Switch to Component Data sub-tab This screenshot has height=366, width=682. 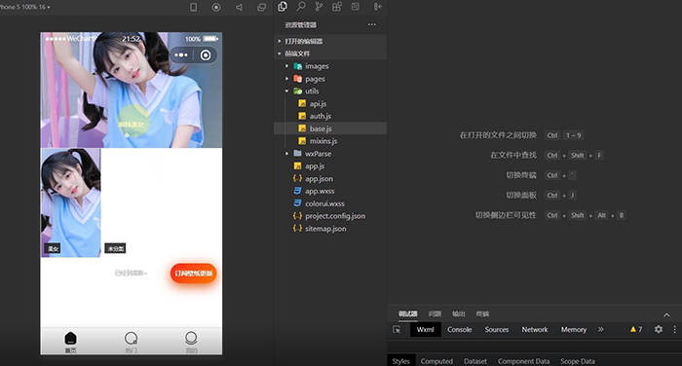coord(523,361)
